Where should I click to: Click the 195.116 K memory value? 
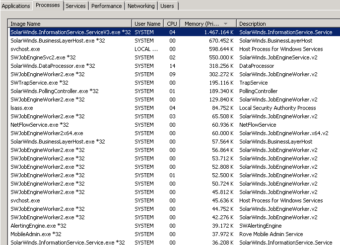(x=221, y=83)
